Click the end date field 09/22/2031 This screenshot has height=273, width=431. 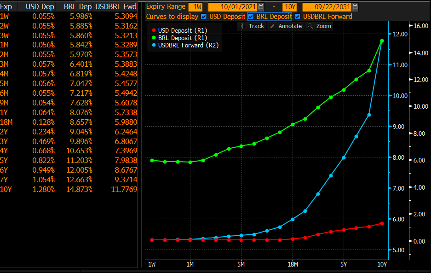coord(327,6)
